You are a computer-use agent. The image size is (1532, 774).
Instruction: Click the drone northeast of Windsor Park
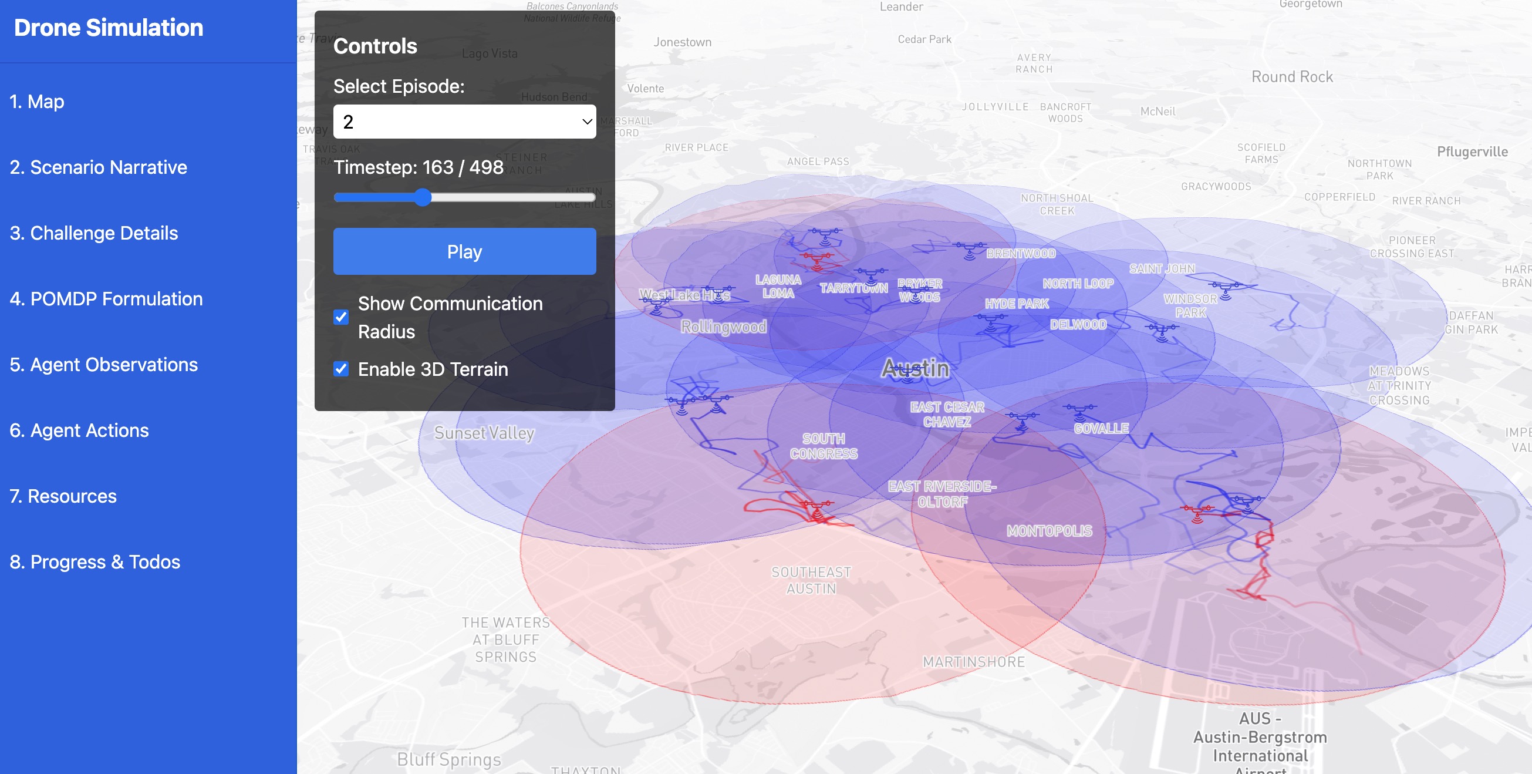coord(1224,290)
